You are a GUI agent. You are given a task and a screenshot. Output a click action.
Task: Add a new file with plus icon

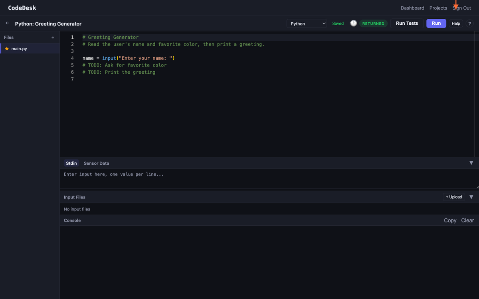point(53,37)
